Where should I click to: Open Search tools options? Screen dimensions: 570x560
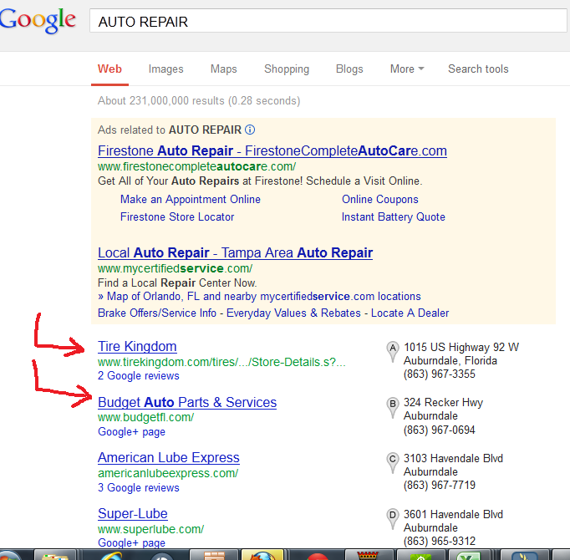478,69
